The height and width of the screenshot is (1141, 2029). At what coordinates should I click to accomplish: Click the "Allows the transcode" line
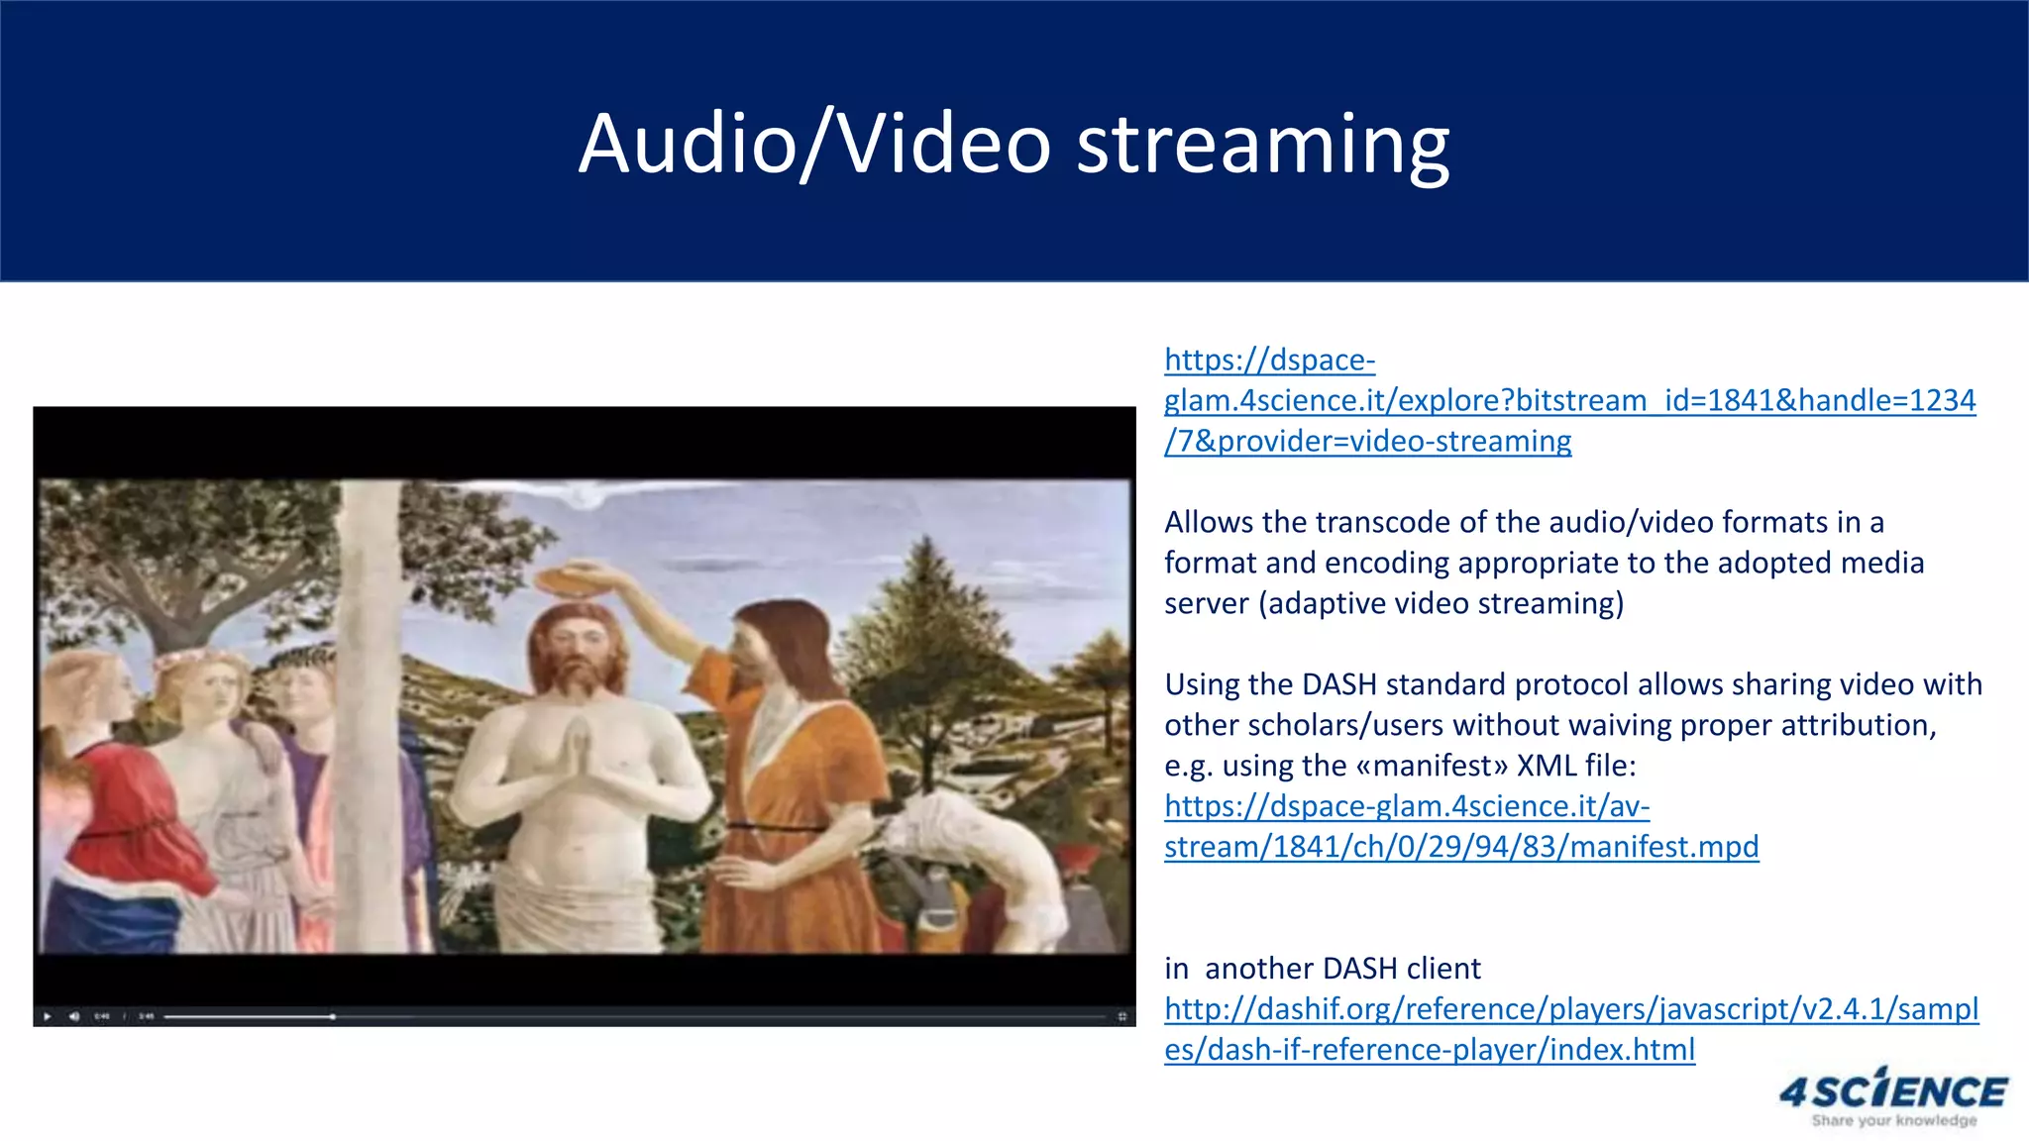click(1524, 522)
